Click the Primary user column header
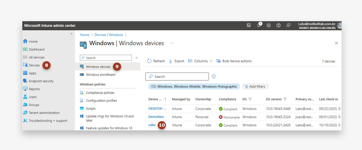Viewport: 362px width, 150px height. pos(305,99)
